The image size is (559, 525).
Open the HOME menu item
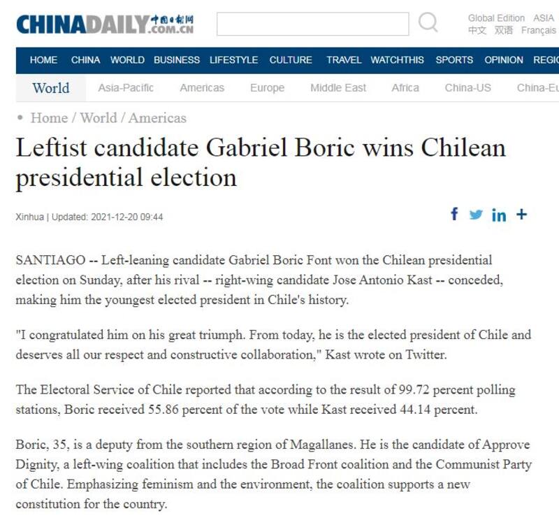[43, 60]
